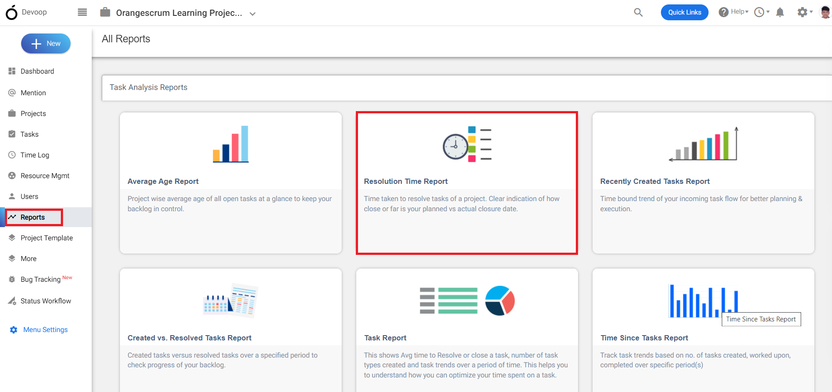Click the Resource Mgmt icon
The width and height of the screenshot is (832, 392).
(x=12, y=175)
